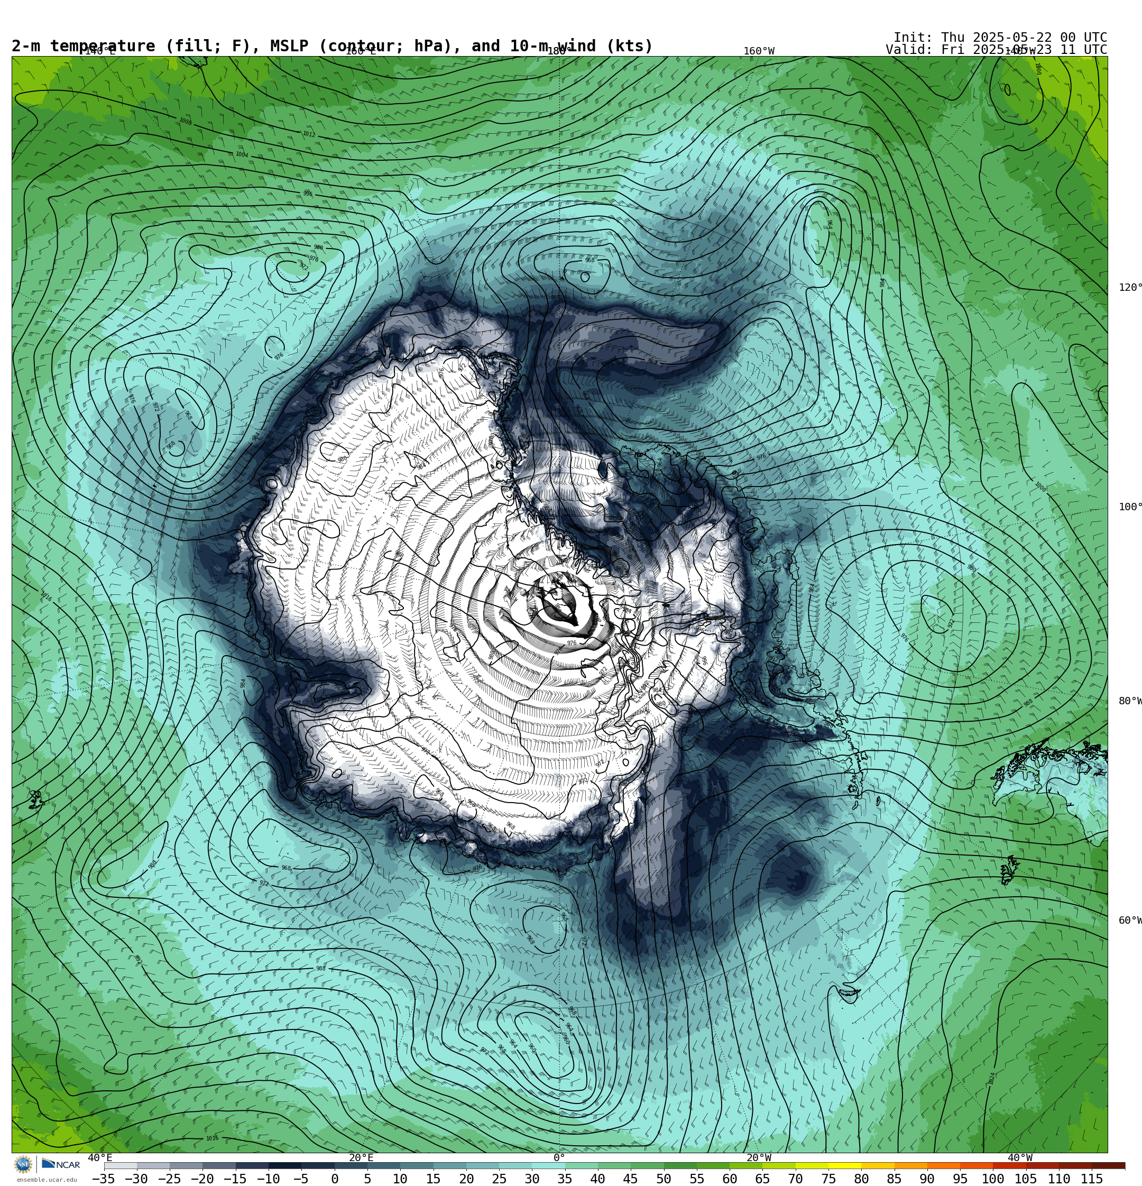The image size is (1142, 1186).
Task: Click the 85 tick label on the colorbar
Action: 894,1179
